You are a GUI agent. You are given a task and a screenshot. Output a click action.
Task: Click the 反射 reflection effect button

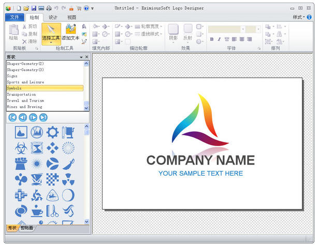point(188,33)
